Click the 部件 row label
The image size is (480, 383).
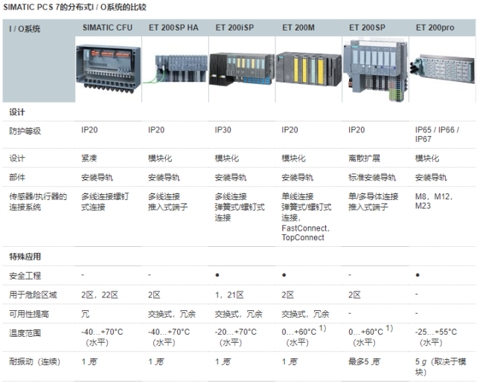[17, 178]
